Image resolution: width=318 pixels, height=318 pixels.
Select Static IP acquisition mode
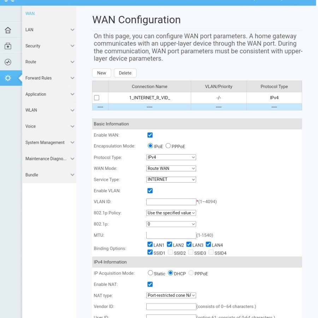coord(150,273)
